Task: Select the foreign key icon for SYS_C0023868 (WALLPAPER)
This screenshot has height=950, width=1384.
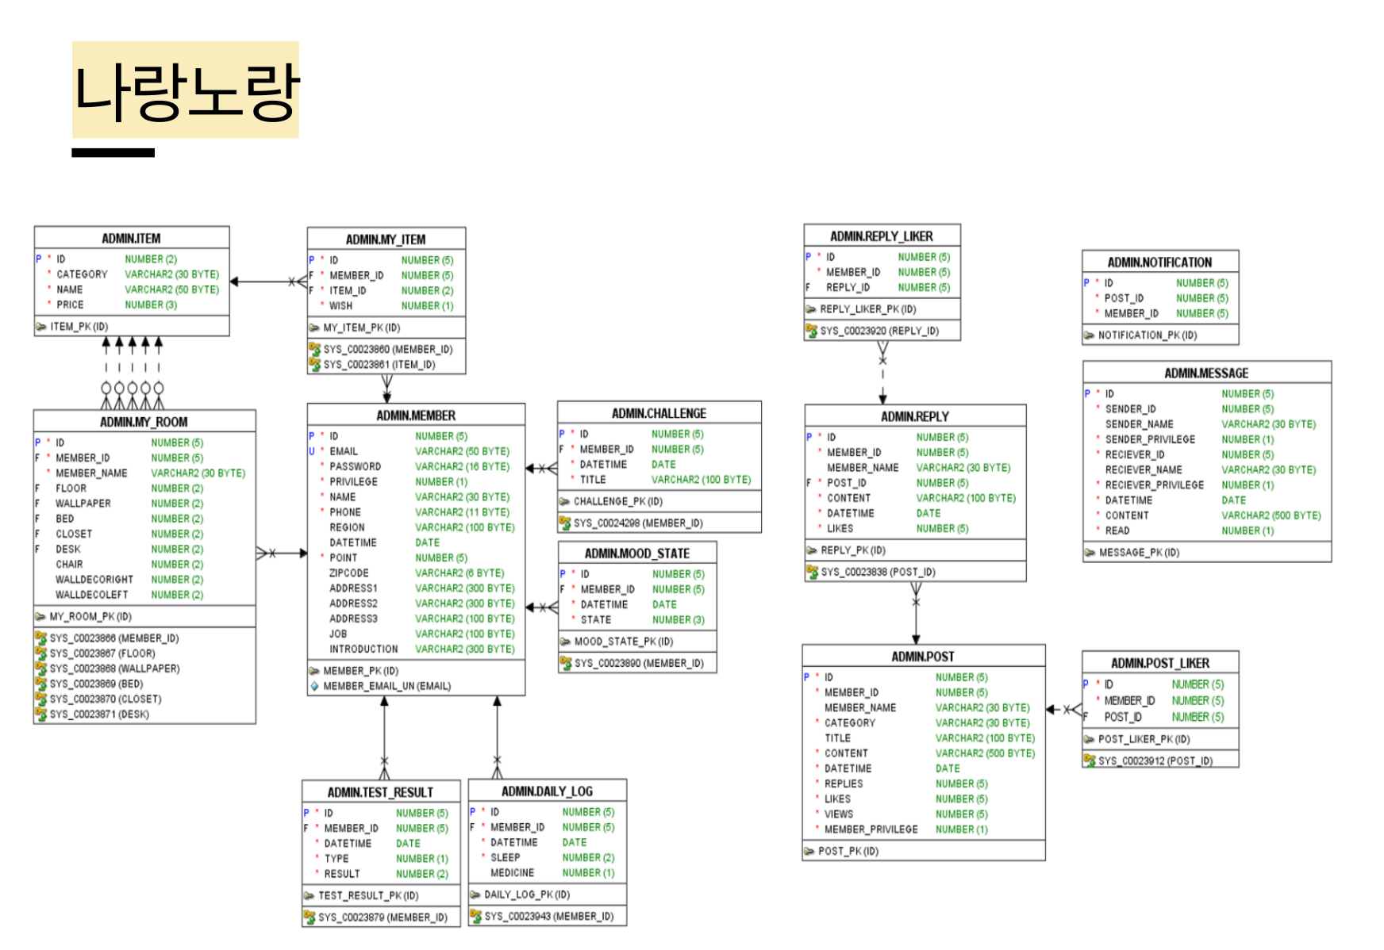Action: 40,668
